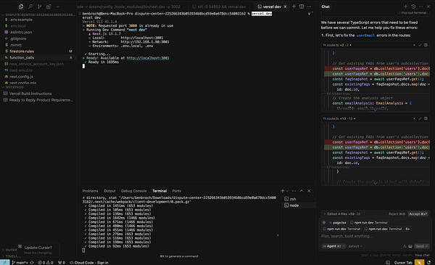435x265 pixels.
Task: Expand the Edited 4 files list
Action: click(x=341, y=214)
